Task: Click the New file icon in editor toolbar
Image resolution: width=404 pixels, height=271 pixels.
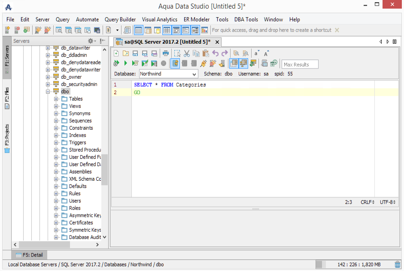Action: tap(116, 54)
